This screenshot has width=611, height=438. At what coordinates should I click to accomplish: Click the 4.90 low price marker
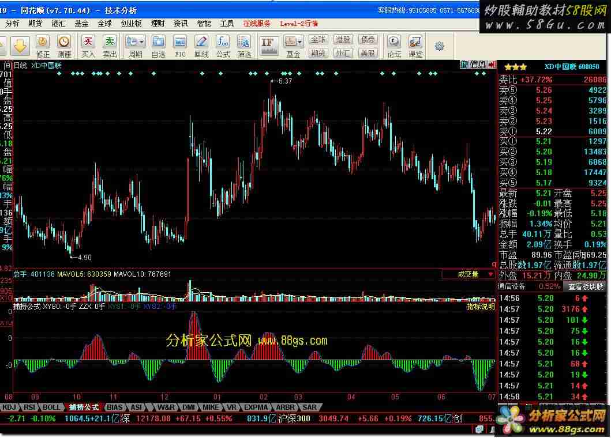coord(81,258)
